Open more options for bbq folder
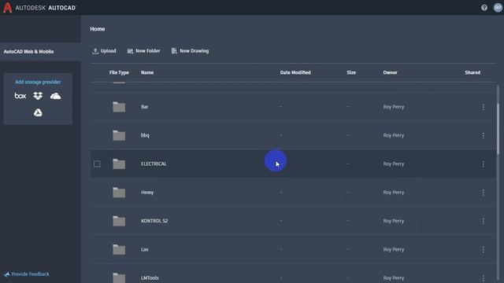This screenshot has height=283, width=504. (483, 135)
